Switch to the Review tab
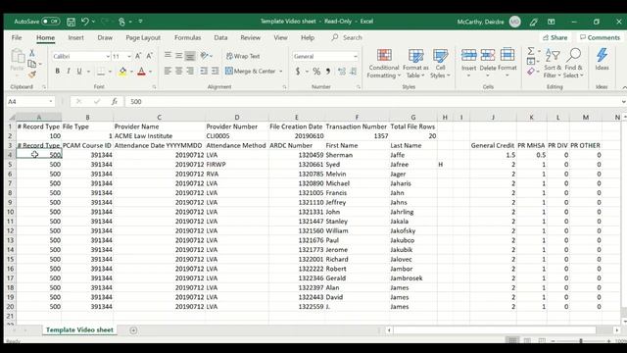This screenshot has width=627, height=353. click(x=251, y=37)
